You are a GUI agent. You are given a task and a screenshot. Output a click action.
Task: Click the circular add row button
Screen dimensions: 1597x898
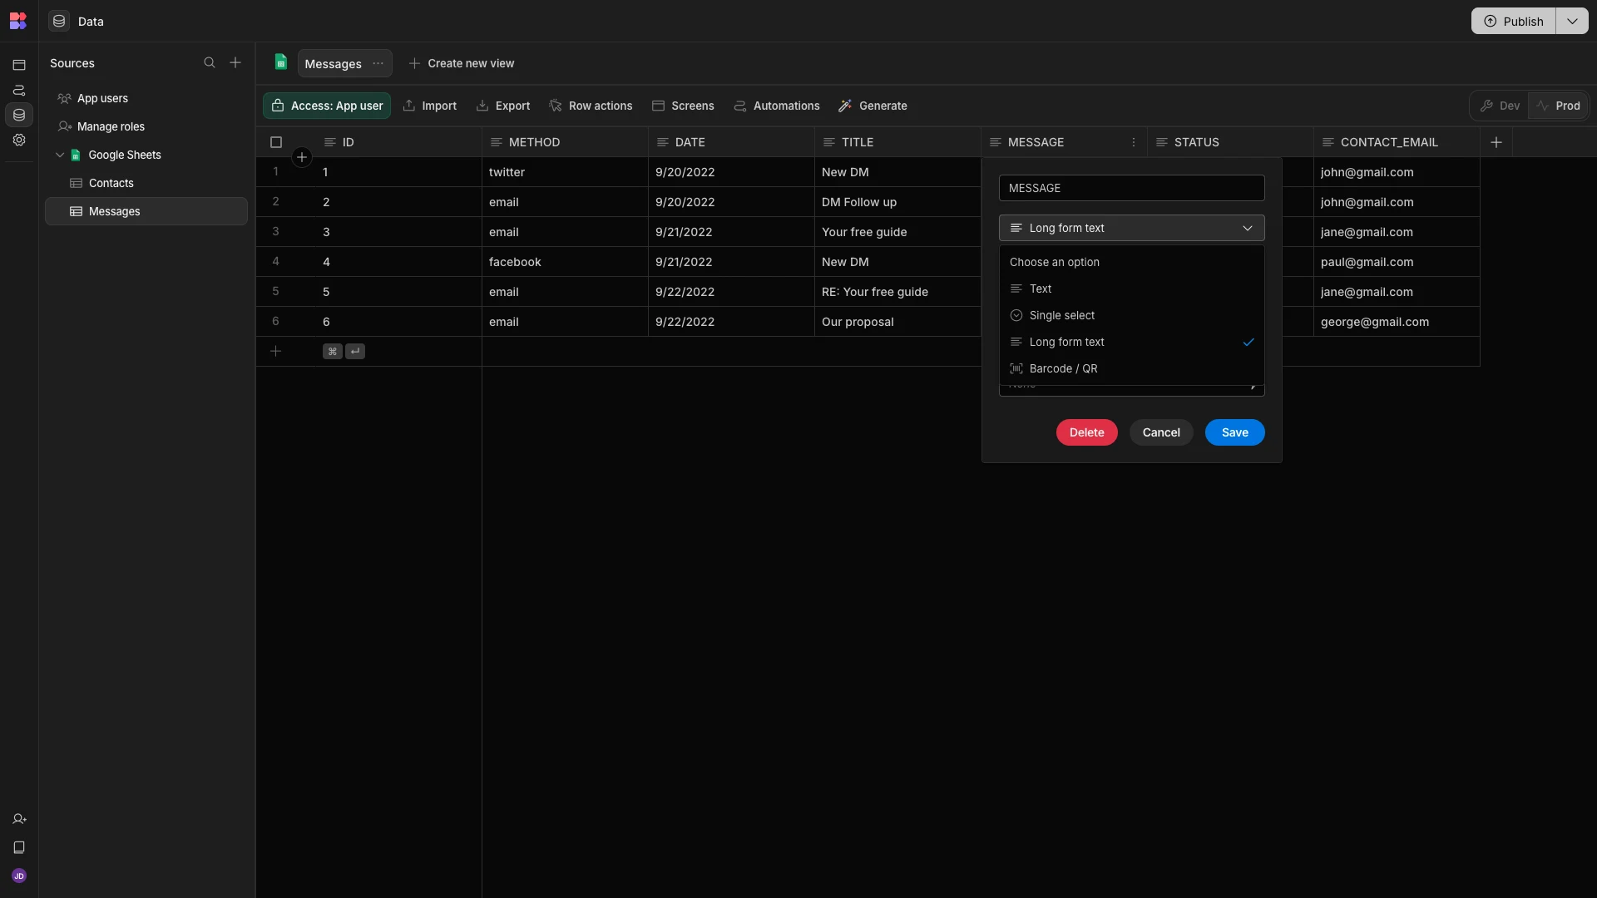tap(302, 156)
